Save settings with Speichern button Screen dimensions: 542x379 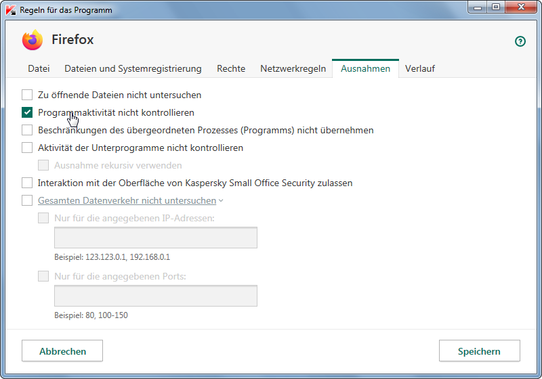point(480,351)
